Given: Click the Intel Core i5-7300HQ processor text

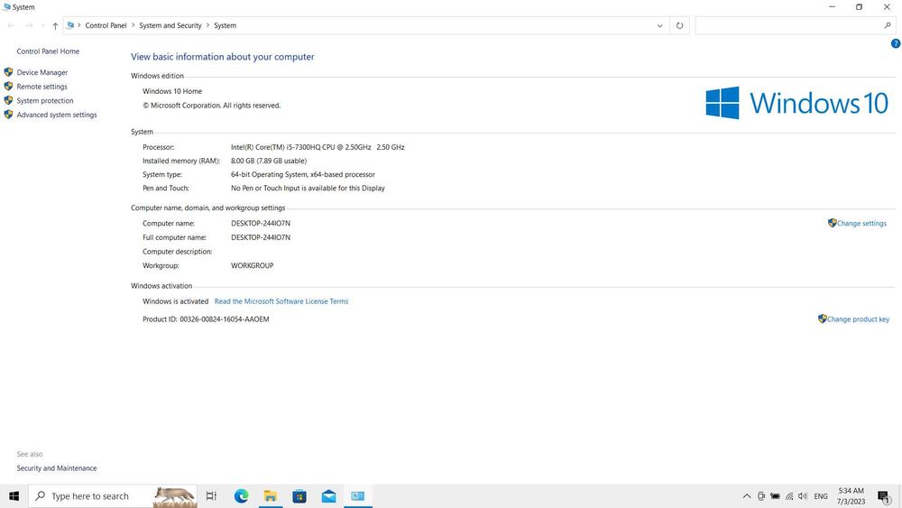Looking at the screenshot, I should 318,147.
